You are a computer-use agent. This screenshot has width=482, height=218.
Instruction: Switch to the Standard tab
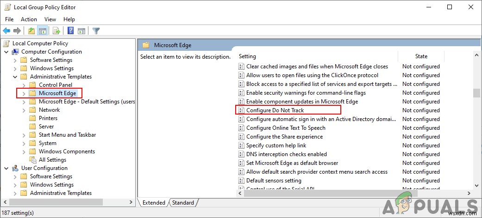pyautogui.click(x=183, y=203)
